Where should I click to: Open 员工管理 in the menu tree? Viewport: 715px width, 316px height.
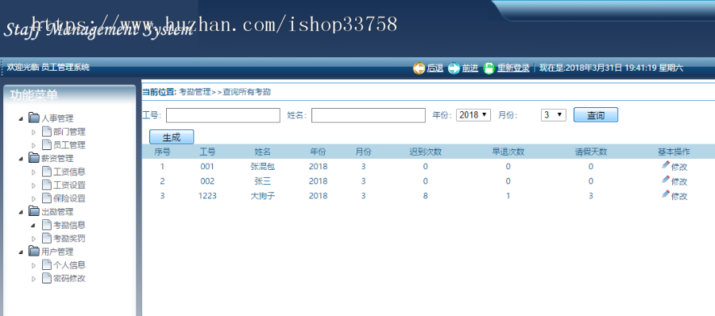pyautogui.click(x=69, y=145)
